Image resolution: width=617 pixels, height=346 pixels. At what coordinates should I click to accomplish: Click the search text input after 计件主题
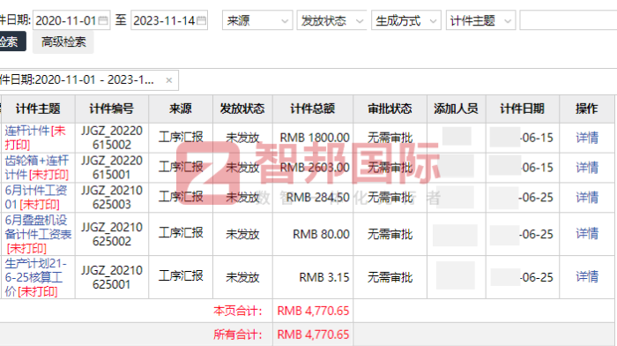click(569, 20)
